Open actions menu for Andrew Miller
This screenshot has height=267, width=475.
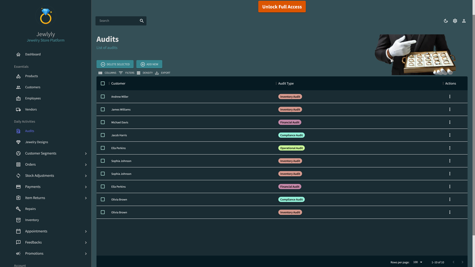449,96
